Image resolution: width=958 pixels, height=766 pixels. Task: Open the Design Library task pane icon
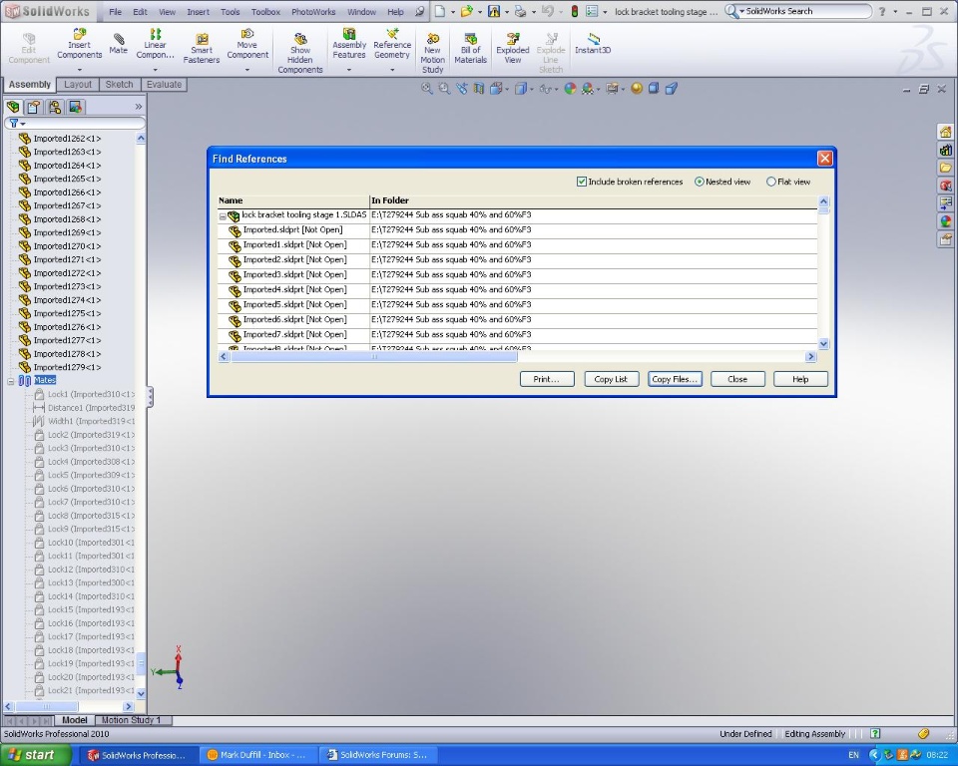tap(946, 150)
